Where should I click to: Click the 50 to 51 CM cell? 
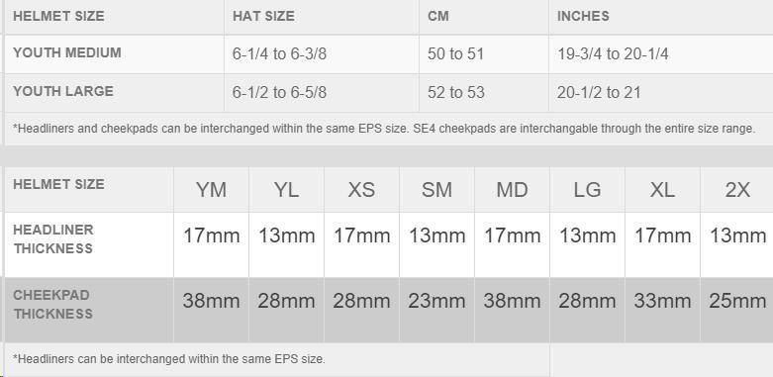coord(455,53)
